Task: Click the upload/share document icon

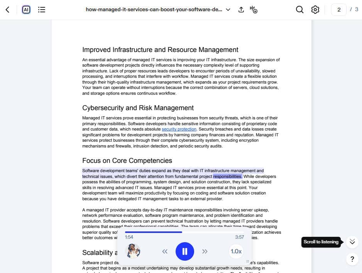Action: (241, 10)
